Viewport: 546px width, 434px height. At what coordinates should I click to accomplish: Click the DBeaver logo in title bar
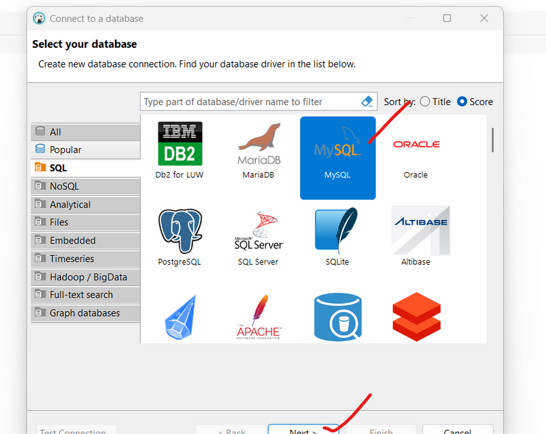coord(39,18)
